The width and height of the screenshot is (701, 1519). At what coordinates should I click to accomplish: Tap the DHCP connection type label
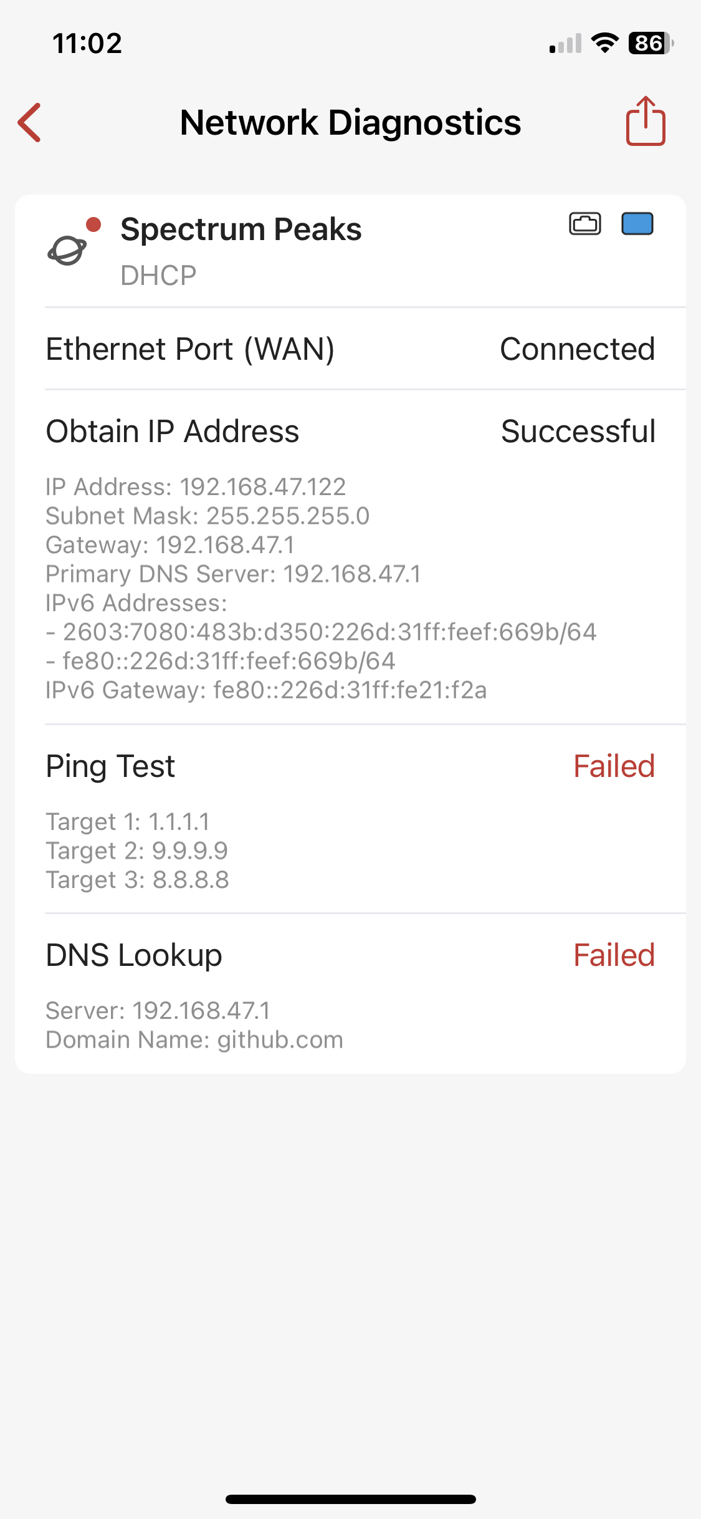158,275
